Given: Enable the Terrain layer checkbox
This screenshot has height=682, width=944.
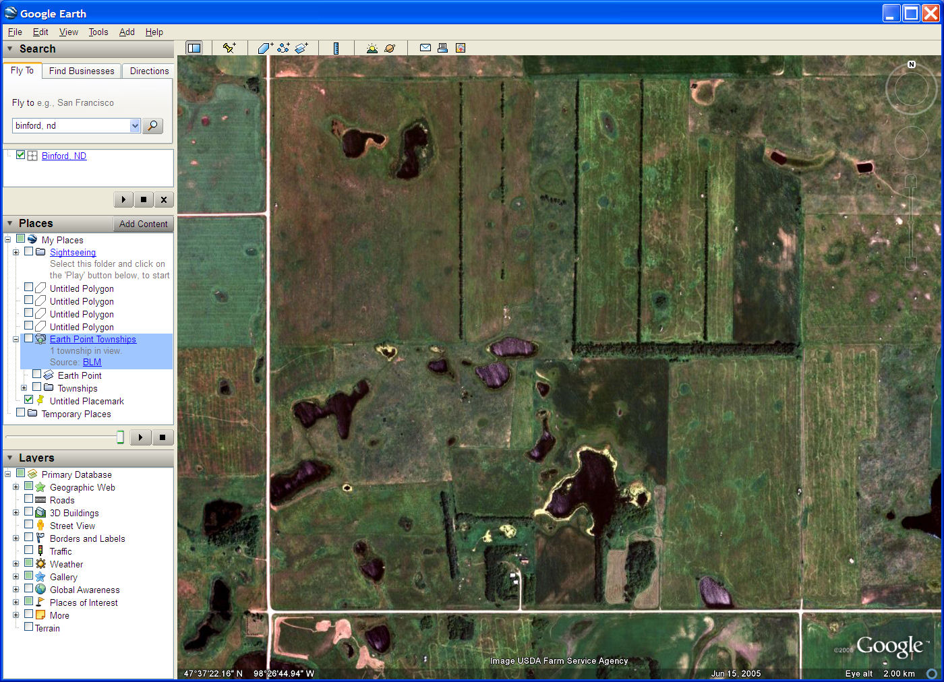Looking at the screenshot, I should (x=28, y=627).
